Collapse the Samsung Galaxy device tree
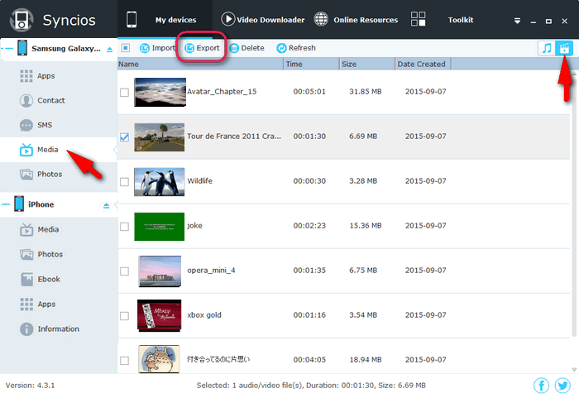This screenshot has width=579, height=398. coord(7,49)
